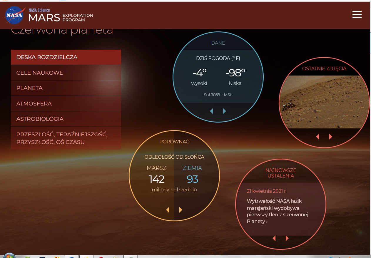View previous item in Najnowsze Ustalenia
The image size is (371, 258).
(274, 238)
